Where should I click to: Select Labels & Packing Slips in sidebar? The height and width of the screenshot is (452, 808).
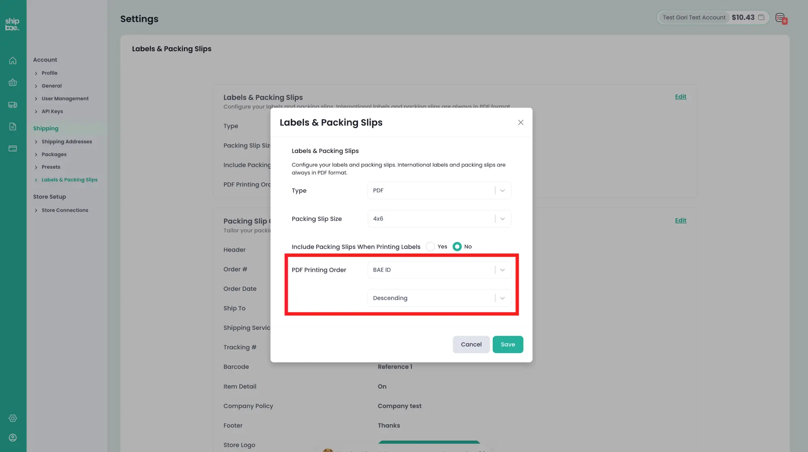point(69,180)
